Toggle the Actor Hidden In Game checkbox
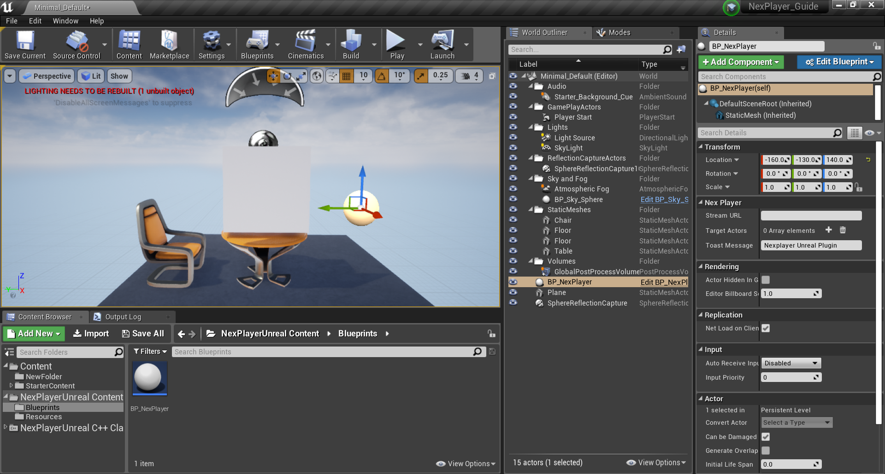885x474 pixels. pyautogui.click(x=766, y=280)
